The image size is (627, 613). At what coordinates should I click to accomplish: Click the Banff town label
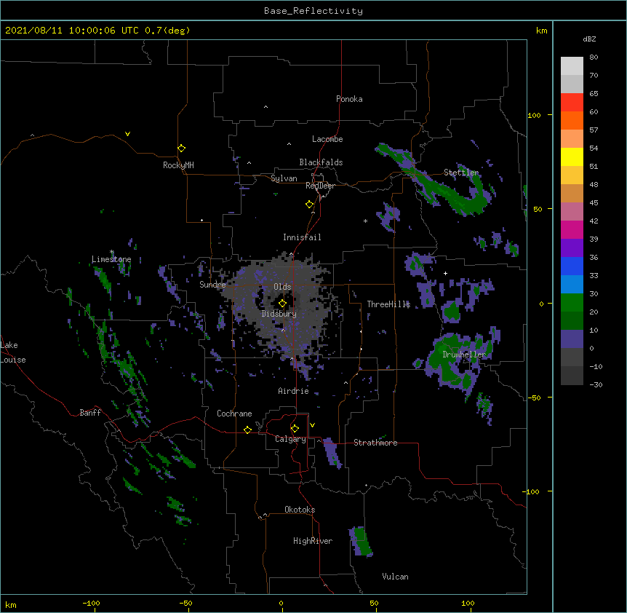[x=90, y=413]
